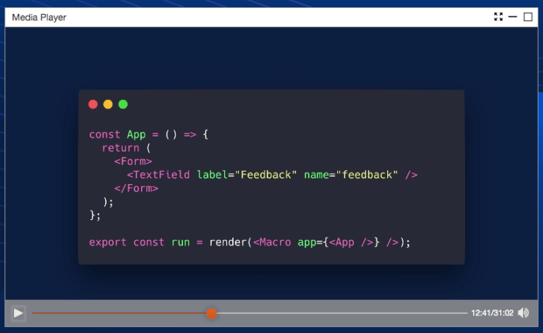Viewport: 543px width, 333px height.
Task: Seek to the very start of the progress bar
Action: [33, 313]
